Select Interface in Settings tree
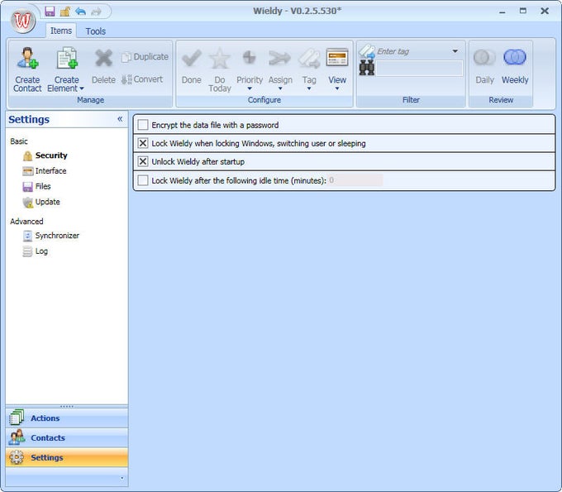562x492 pixels. click(45, 171)
